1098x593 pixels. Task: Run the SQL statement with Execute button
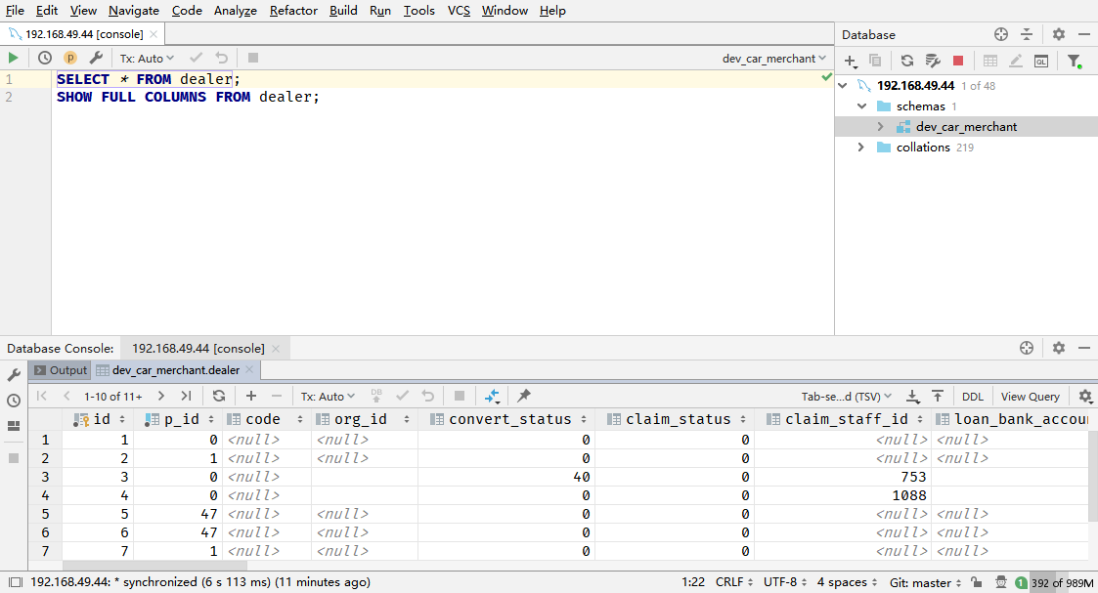(x=14, y=59)
